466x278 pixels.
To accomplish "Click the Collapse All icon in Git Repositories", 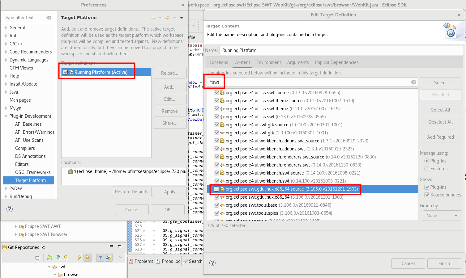I will [x=37, y=258].
